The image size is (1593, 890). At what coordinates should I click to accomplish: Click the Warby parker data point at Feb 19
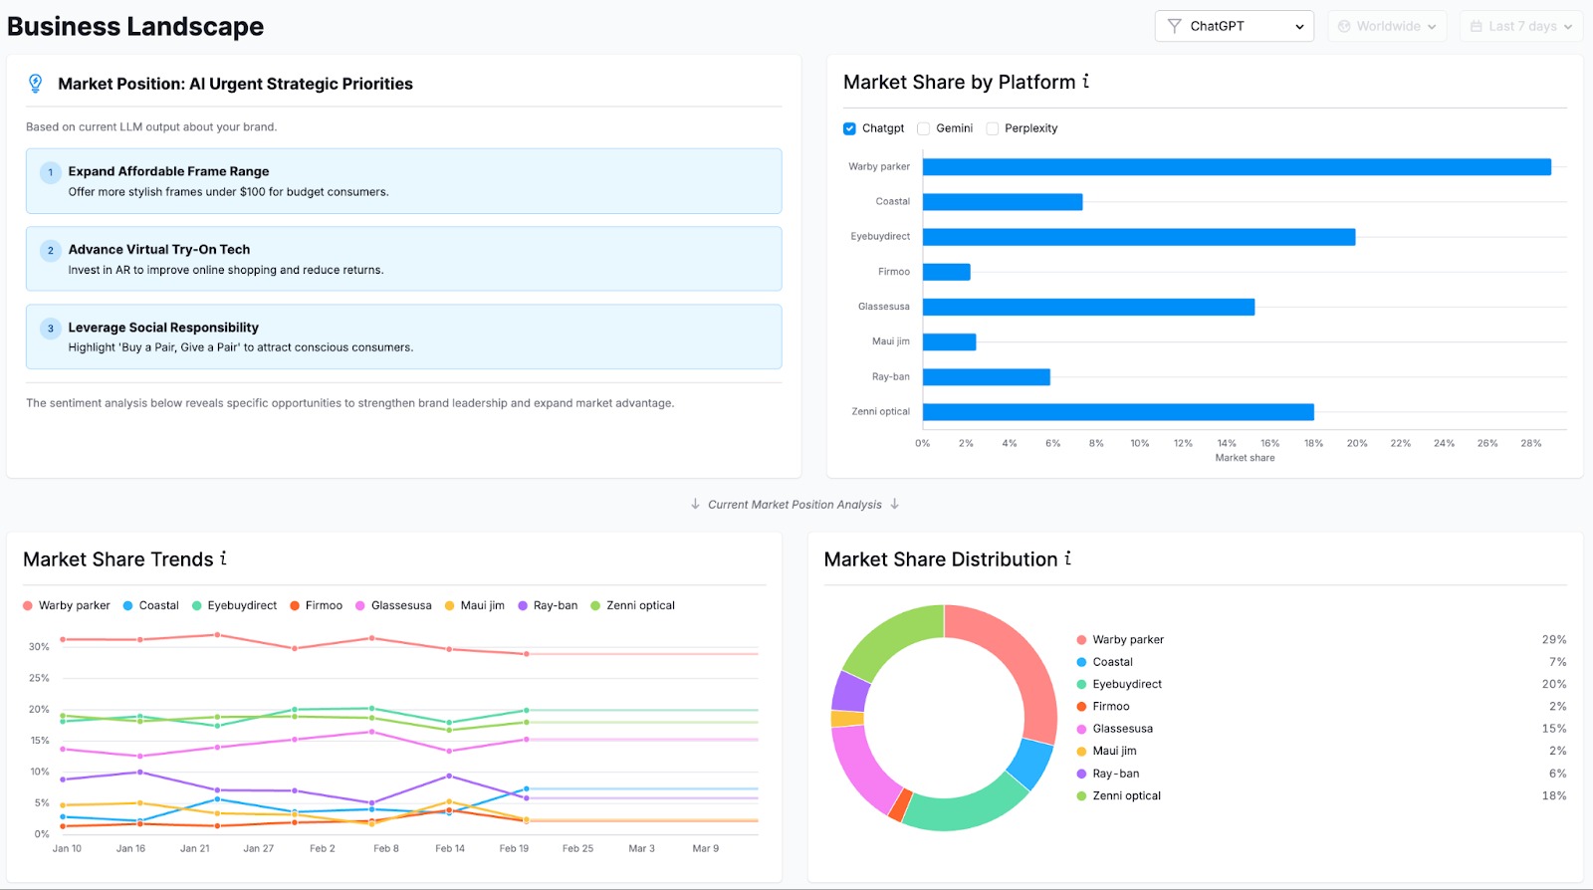(527, 654)
